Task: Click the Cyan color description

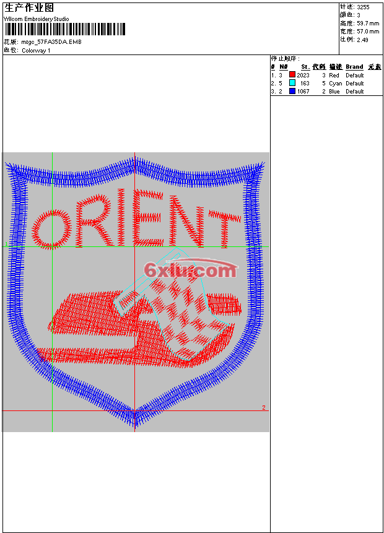Action: [x=335, y=84]
